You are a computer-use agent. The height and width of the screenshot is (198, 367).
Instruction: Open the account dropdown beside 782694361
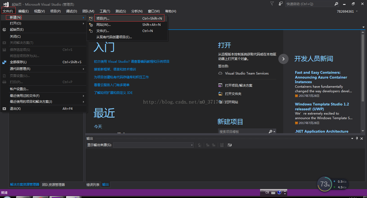357,11
